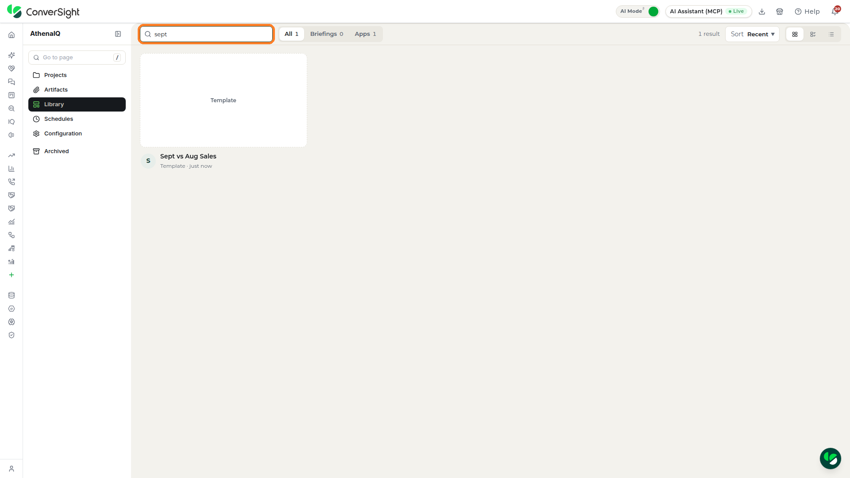Switch to the compact list view

831,34
